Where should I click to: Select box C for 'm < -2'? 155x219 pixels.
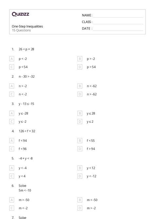point(11,208)
